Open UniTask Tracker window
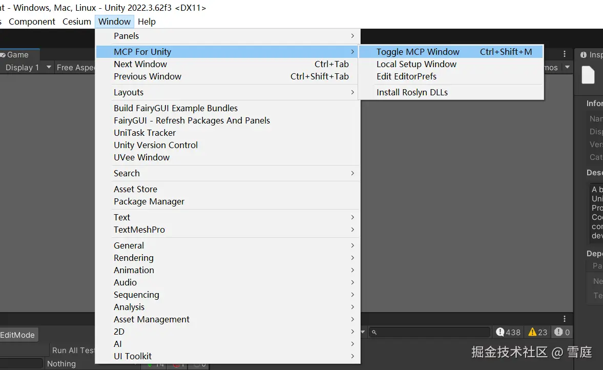The image size is (603, 370). 227,133
